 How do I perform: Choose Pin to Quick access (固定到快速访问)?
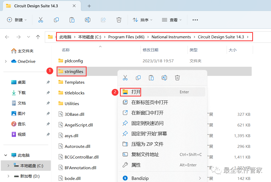coord(163,123)
